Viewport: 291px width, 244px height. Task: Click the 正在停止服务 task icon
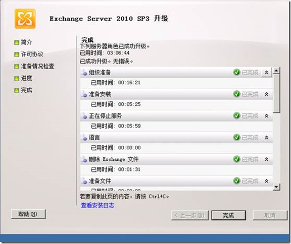tap(84, 116)
